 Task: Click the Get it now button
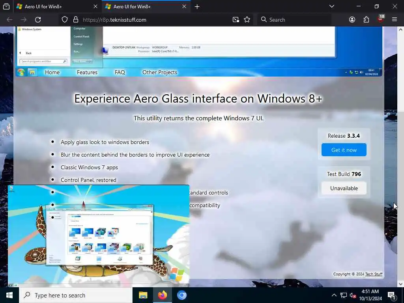pyautogui.click(x=344, y=150)
